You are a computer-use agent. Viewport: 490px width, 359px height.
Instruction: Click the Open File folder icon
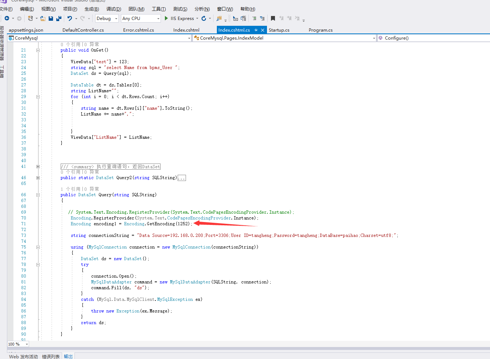pos(43,19)
